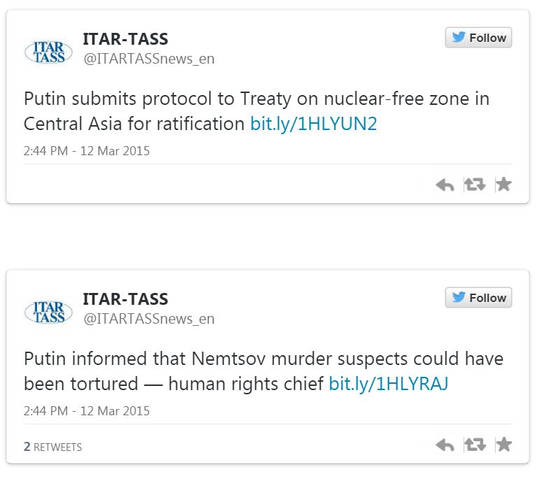Open the treaty tweet's 2:44 PM timestamp

tap(87, 150)
